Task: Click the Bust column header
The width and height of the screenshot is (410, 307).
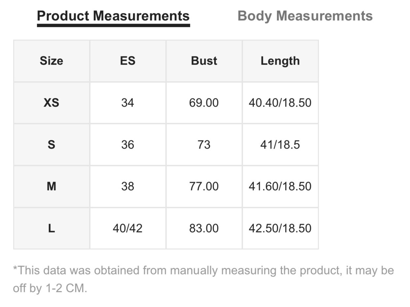Action: tap(204, 61)
